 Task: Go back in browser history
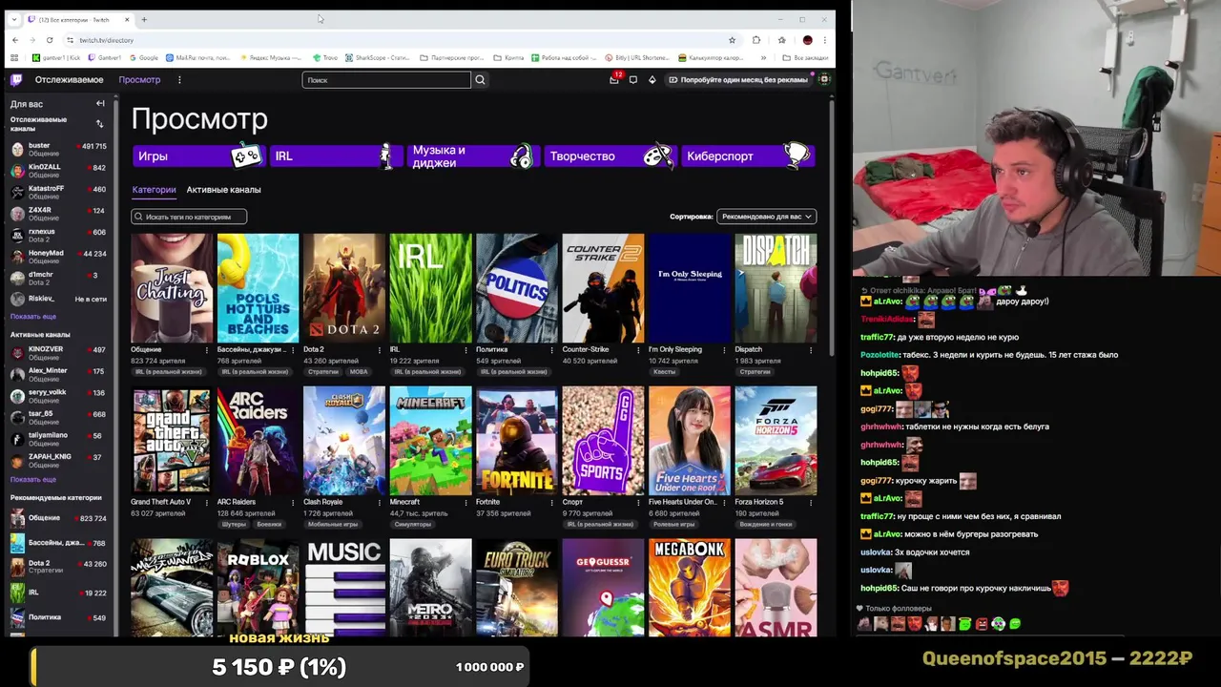(x=14, y=40)
